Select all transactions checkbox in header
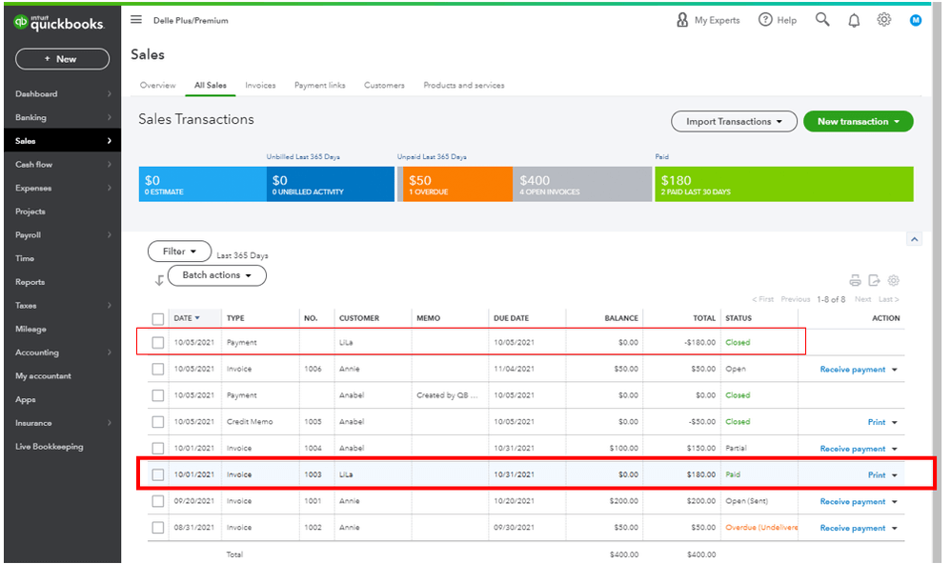 click(x=158, y=319)
